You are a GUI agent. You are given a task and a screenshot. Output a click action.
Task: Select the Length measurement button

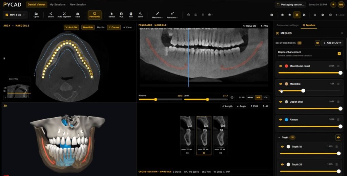click(x=227, y=106)
